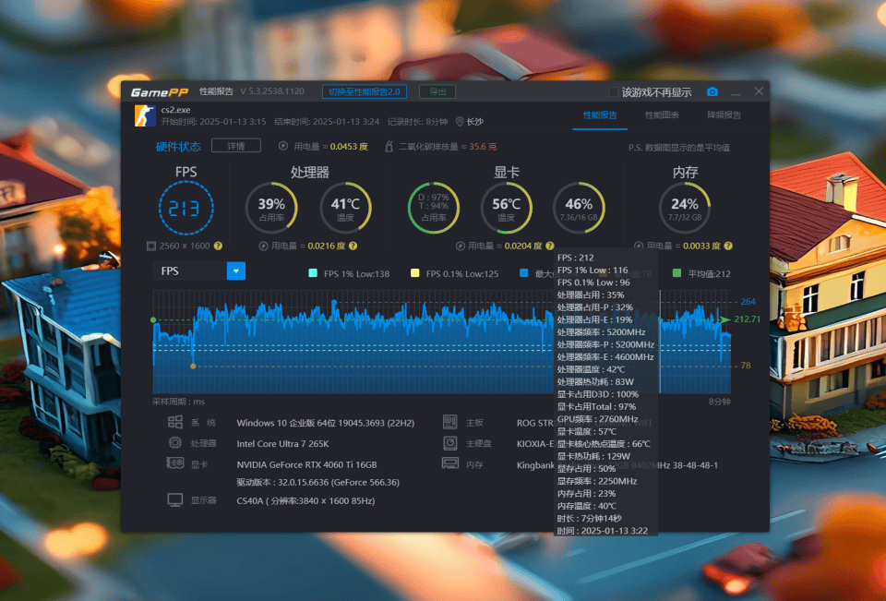The height and width of the screenshot is (601, 886).
Task: Click the blue 最大值 legend swatch
Action: (x=524, y=273)
